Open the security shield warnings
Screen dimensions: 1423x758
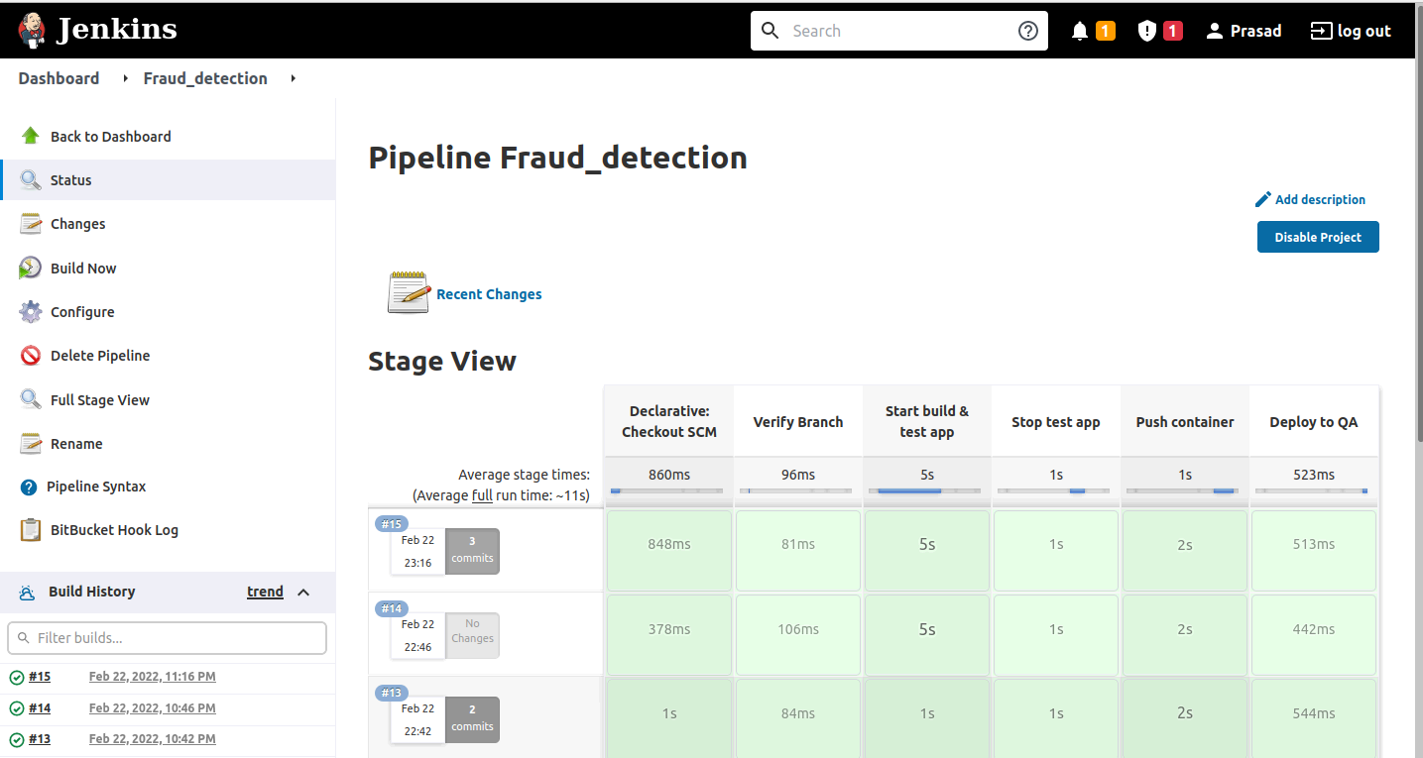[x=1147, y=32]
